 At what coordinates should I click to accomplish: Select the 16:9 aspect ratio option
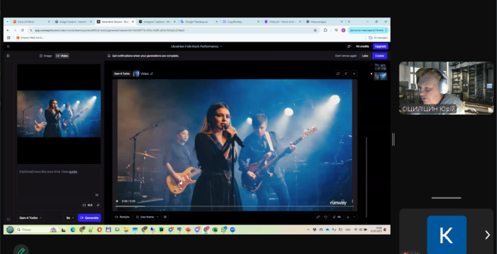point(87,205)
